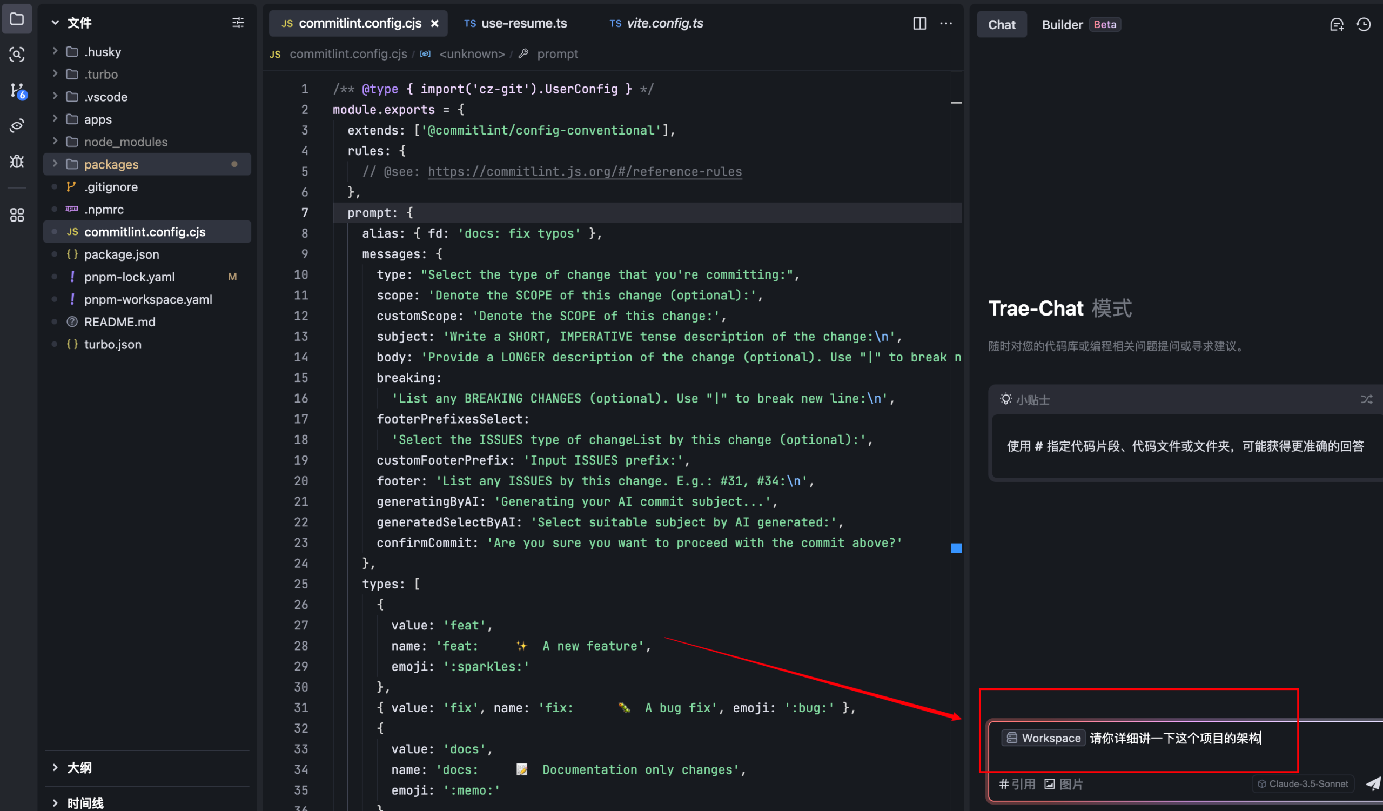This screenshot has width=1383, height=811.
Task: Click the send message arrow icon
Action: click(x=1373, y=783)
